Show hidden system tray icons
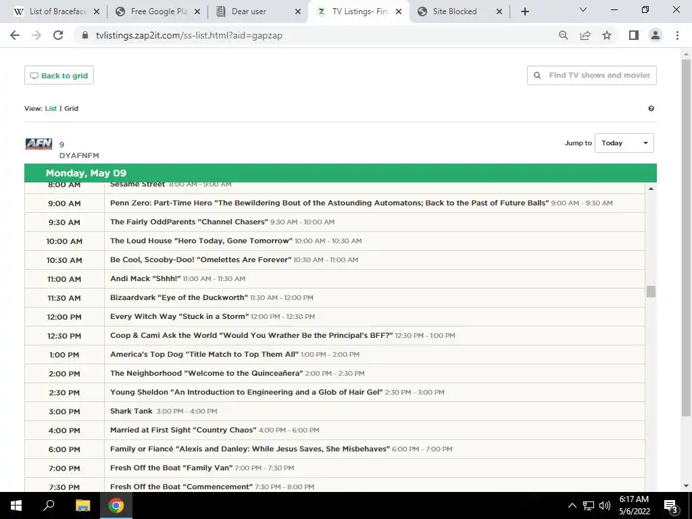The height and width of the screenshot is (519, 692). click(x=572, y=505)
